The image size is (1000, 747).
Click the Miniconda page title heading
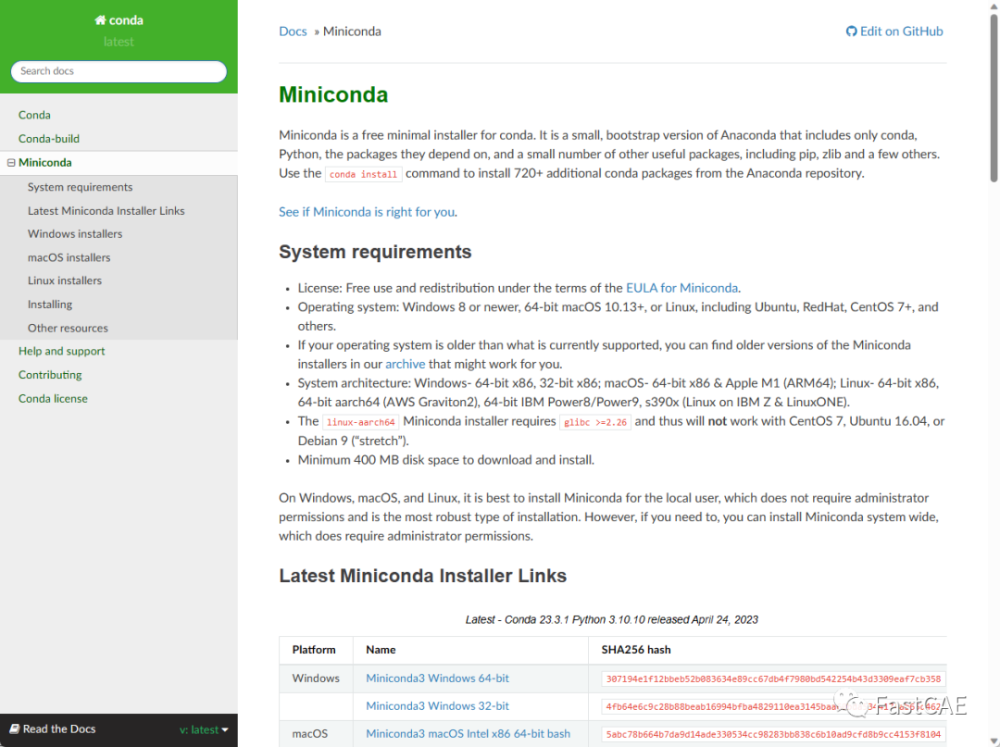pyautogui.click(x=333, y=94)
